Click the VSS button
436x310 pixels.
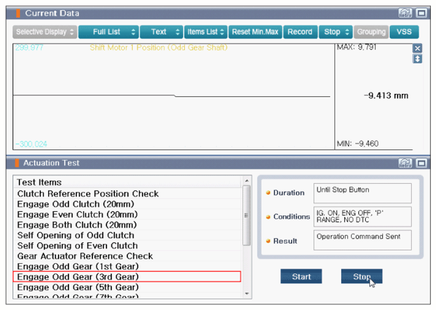(404, 32)
